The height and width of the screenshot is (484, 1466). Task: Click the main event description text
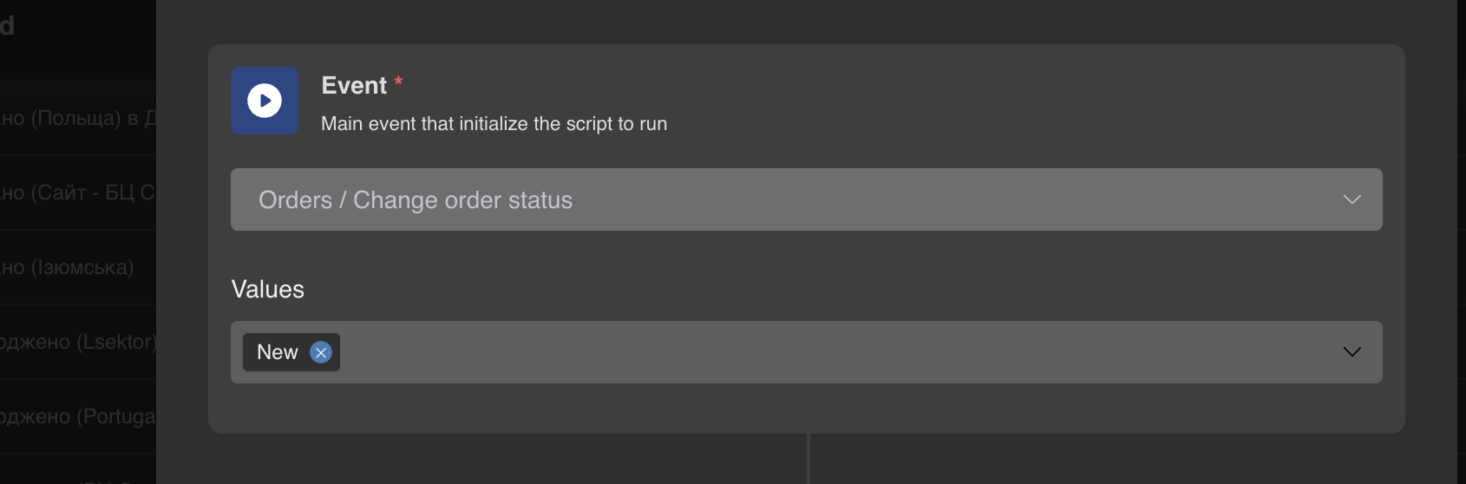[494, 124]
